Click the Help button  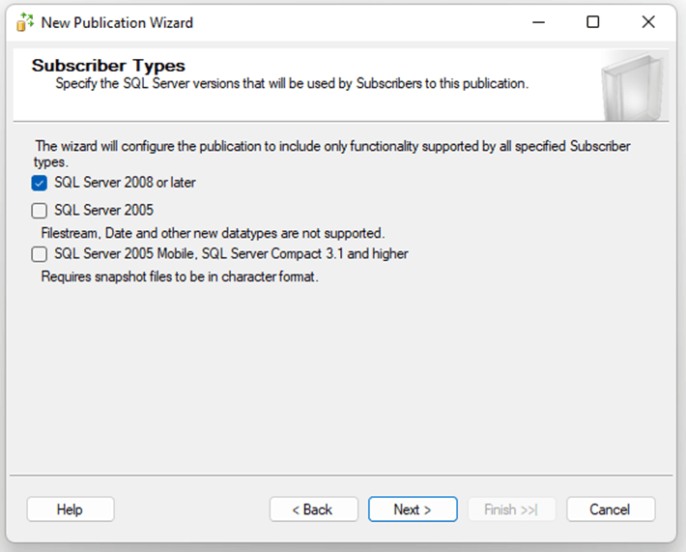tap(71, 509)
